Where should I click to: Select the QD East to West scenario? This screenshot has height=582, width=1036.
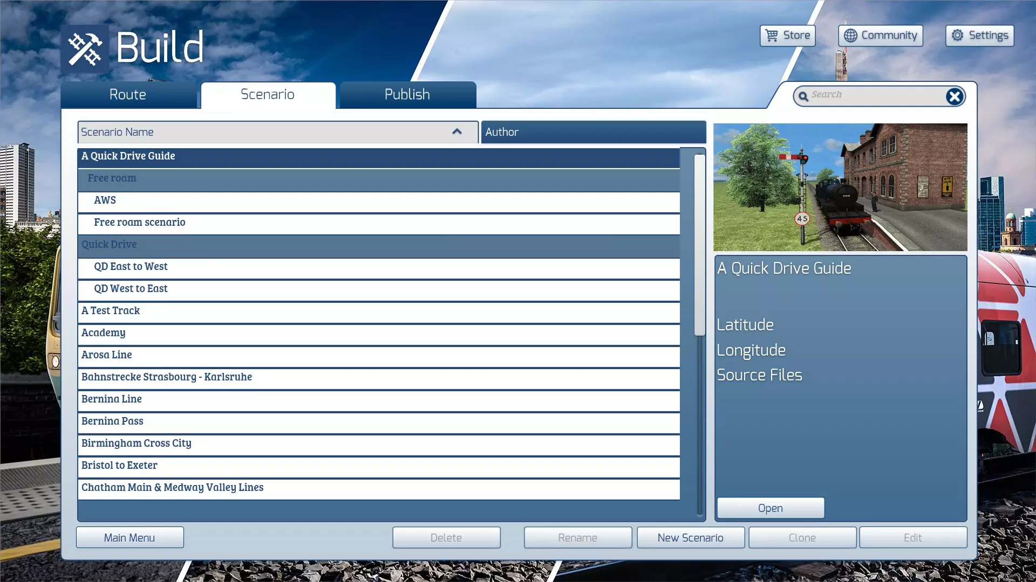click(131, 267)
